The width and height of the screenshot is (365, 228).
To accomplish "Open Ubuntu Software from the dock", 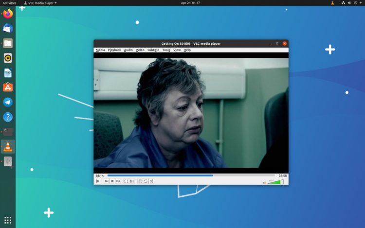I will coord(8,88).
